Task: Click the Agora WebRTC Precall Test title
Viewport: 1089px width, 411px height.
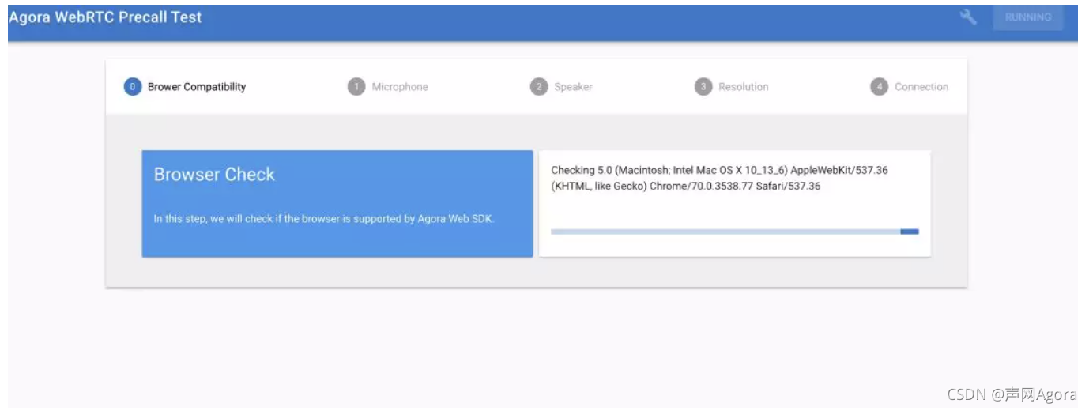Action: click(x=105, y=17)
